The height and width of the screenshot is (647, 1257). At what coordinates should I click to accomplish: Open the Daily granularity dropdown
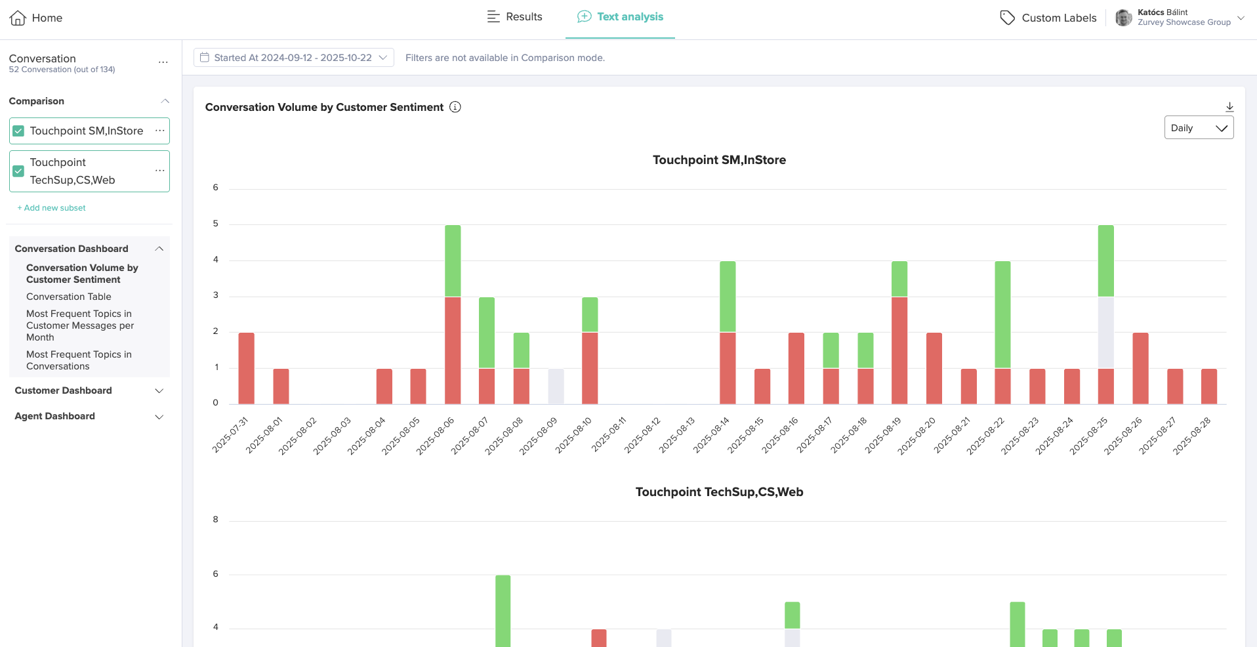[1199, 128]
